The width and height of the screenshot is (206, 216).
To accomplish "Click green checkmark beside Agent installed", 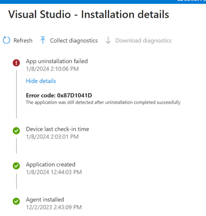I will point(16,201).
